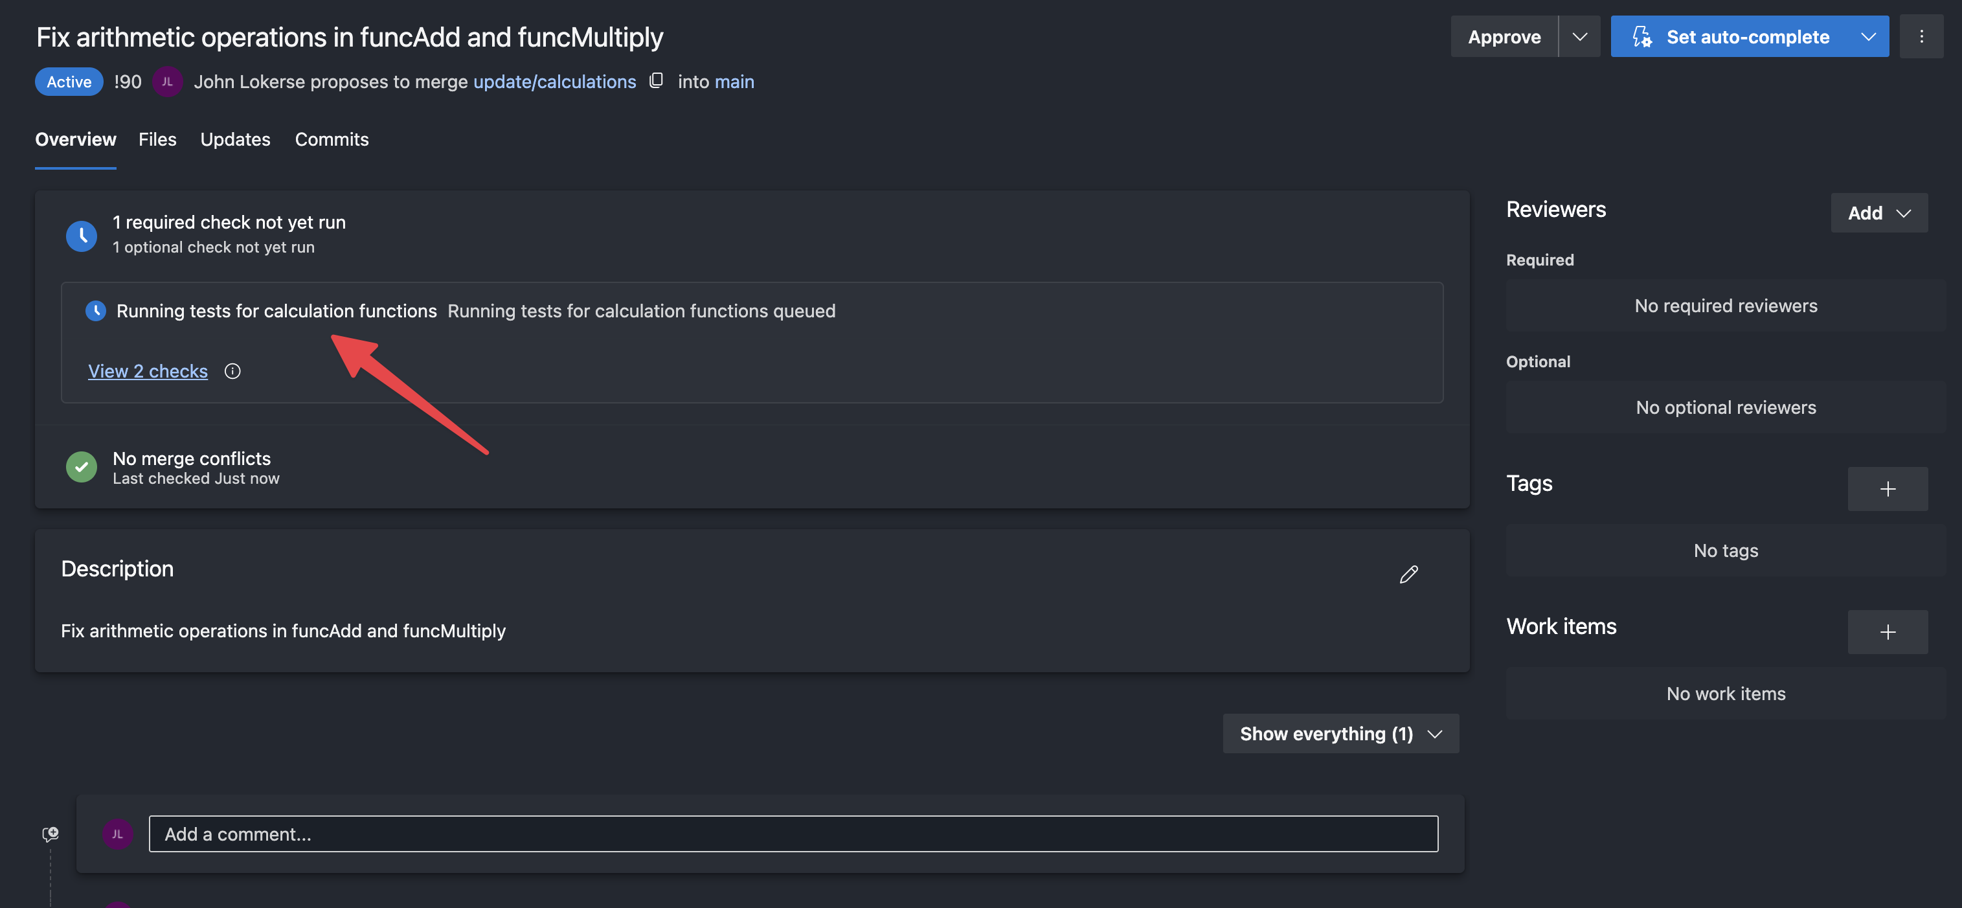1962x908 pixels.
Task: Add a work item using the plus icon
Action: click(1887, 631)
